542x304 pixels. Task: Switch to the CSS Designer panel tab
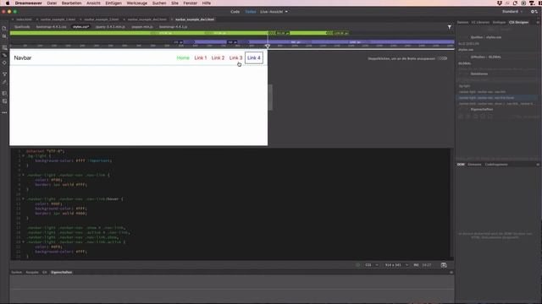click(x=519, y=23)
